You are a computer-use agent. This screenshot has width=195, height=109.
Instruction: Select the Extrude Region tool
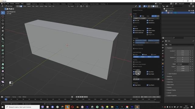[x=3, y=46]
